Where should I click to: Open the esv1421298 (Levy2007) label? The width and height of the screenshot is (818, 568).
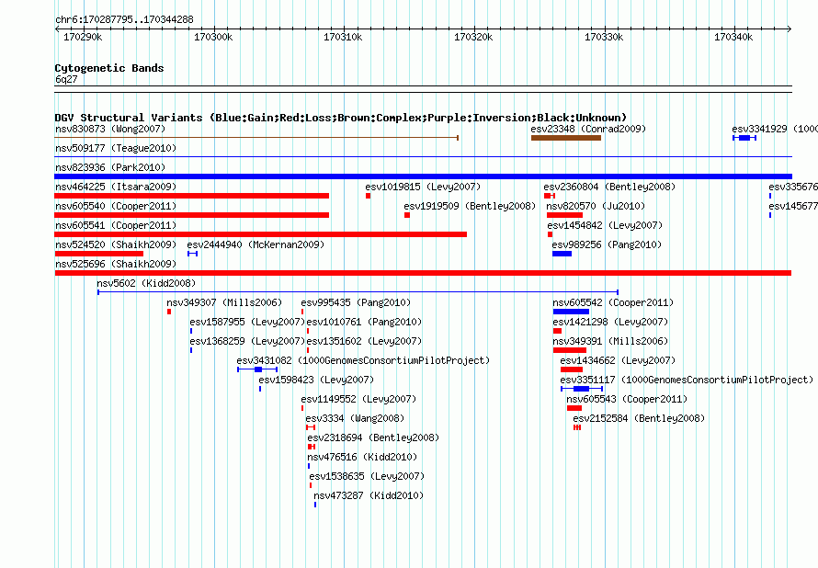[610, 322]
